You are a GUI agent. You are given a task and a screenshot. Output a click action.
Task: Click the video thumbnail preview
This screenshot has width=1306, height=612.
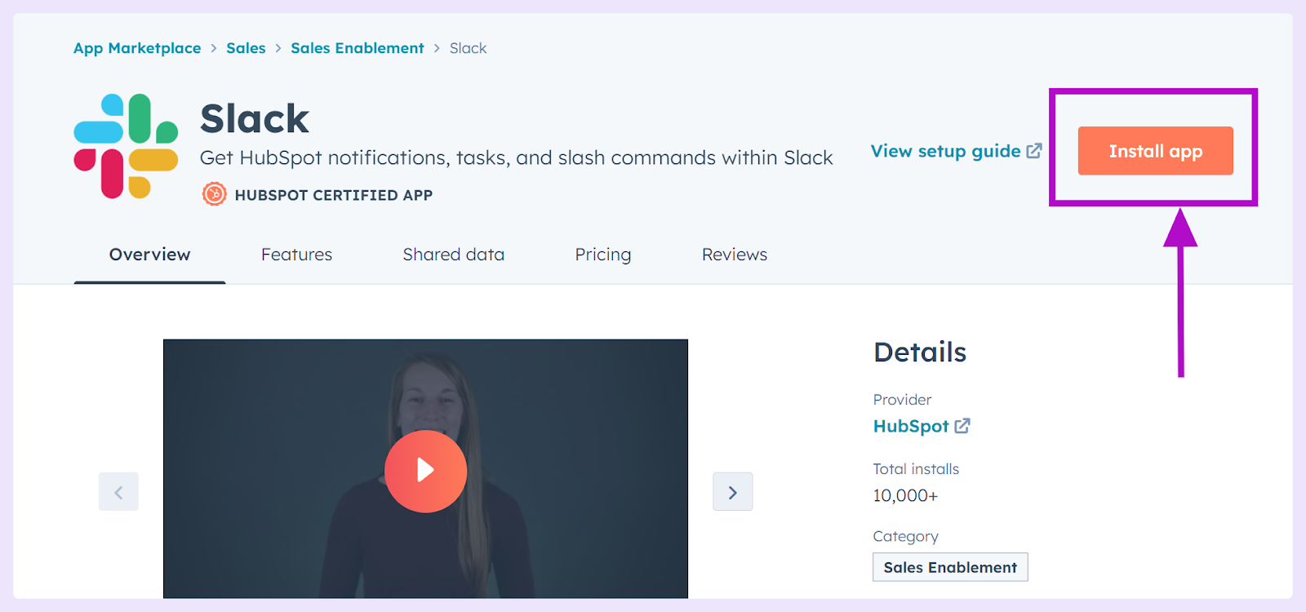tap(425, 468)
